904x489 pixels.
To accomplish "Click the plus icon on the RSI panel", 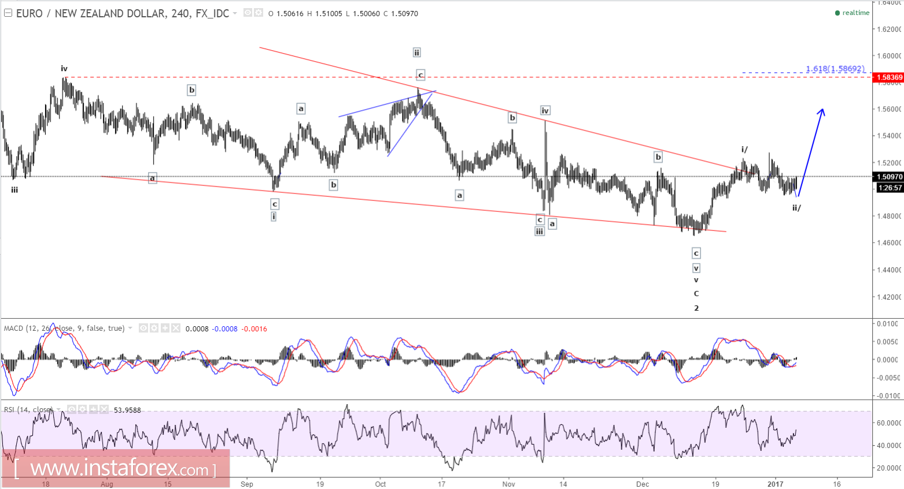I will pos(93,409).
